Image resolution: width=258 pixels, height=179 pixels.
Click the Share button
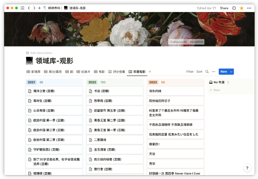(224, 8)
